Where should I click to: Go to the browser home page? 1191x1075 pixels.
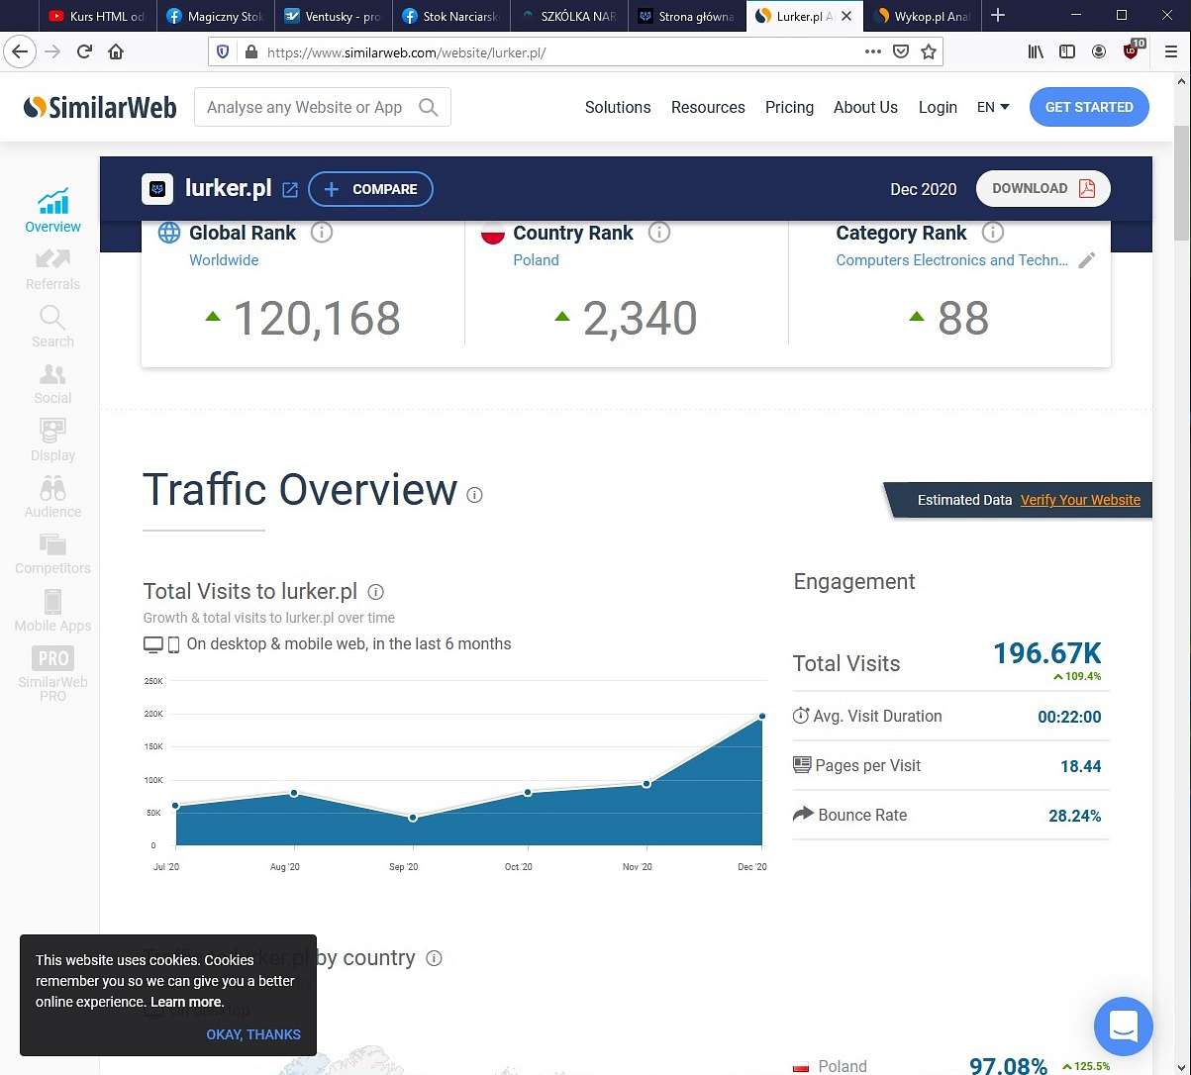(117, 51)
